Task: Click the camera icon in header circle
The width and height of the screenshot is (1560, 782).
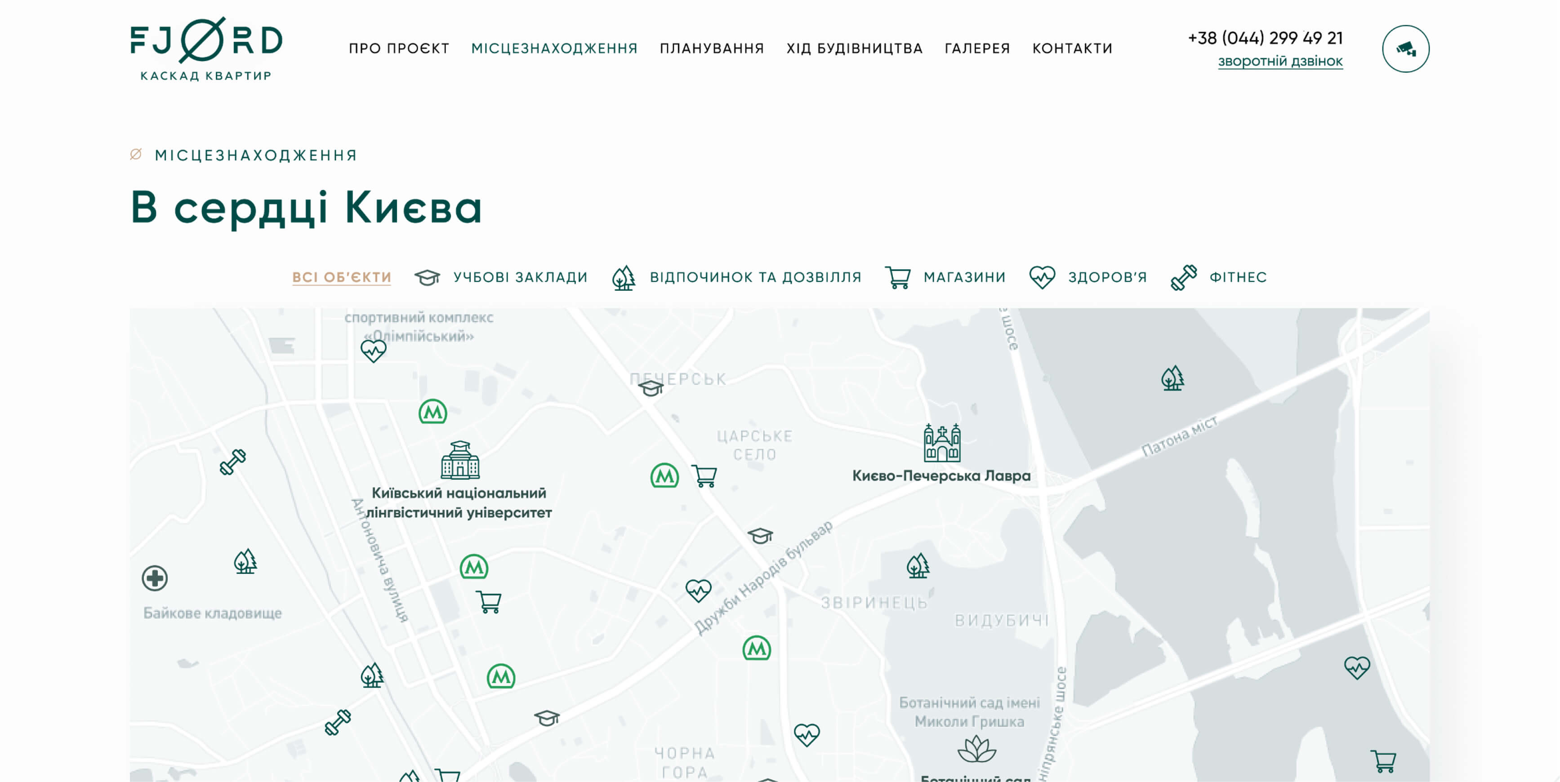Action: (x=1405, y=49)
